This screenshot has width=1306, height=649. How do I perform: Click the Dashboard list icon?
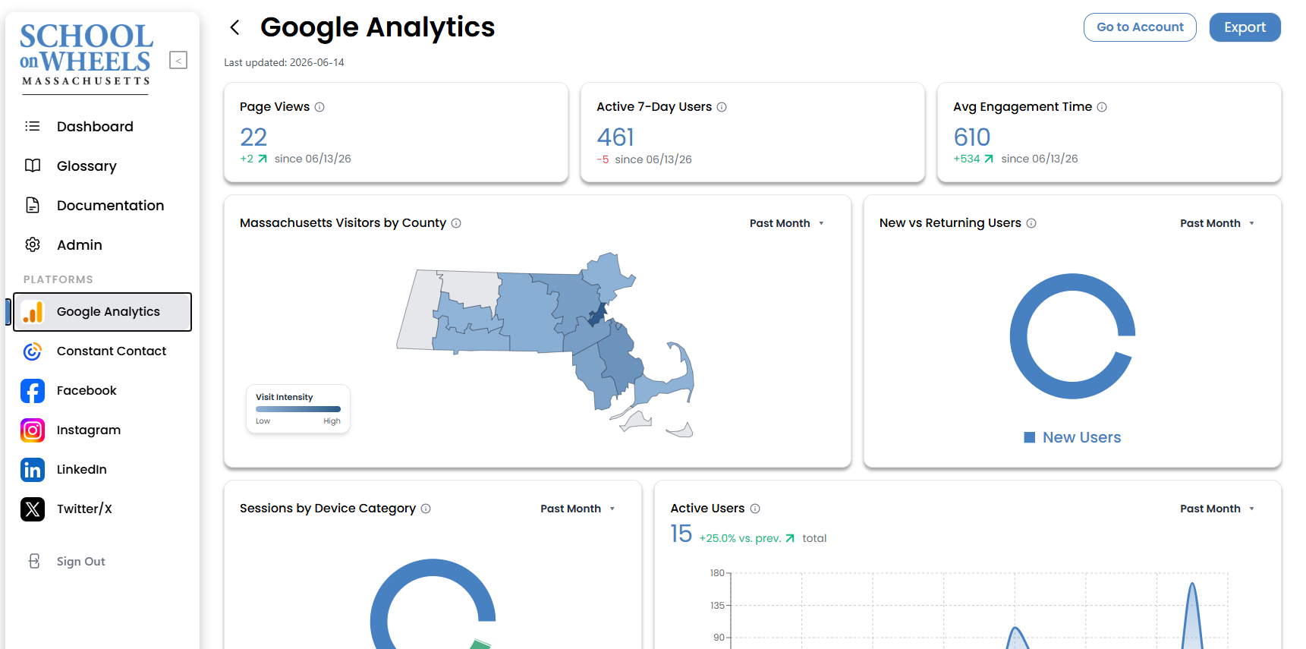tap(33, 126)
